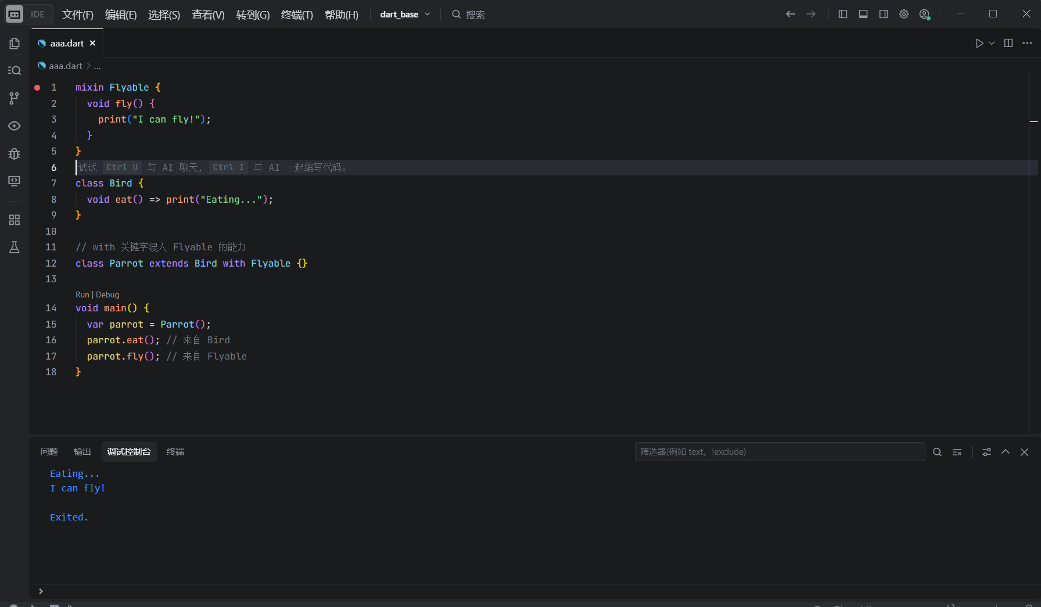Click the "I can fly!" console output

click(x=77, y=488)
